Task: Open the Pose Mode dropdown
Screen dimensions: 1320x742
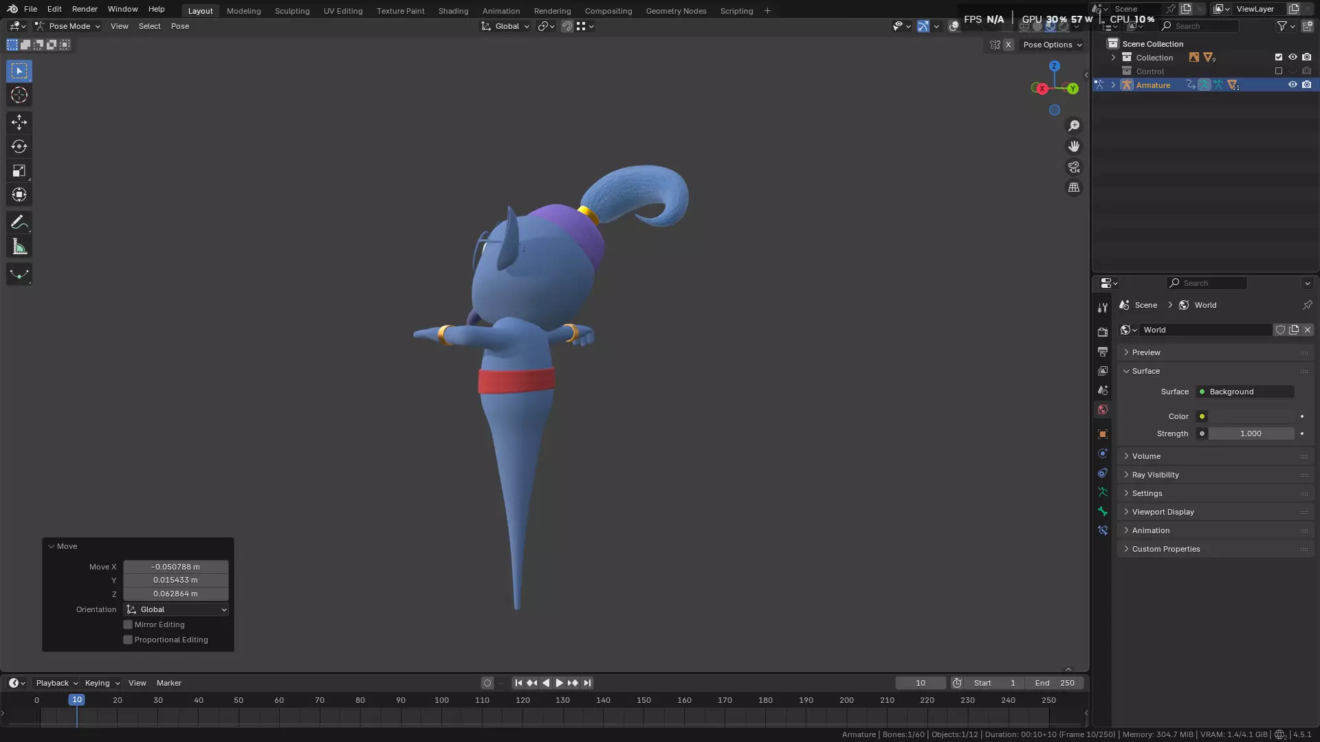Action: click(x=68, y=26)
